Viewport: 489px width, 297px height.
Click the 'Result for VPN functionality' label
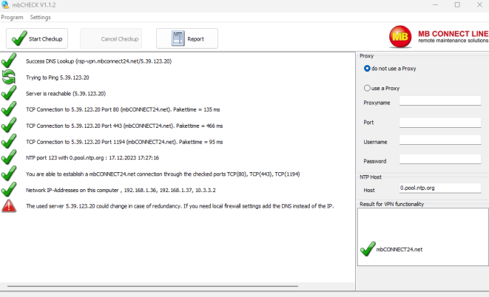tap(391, 204)
